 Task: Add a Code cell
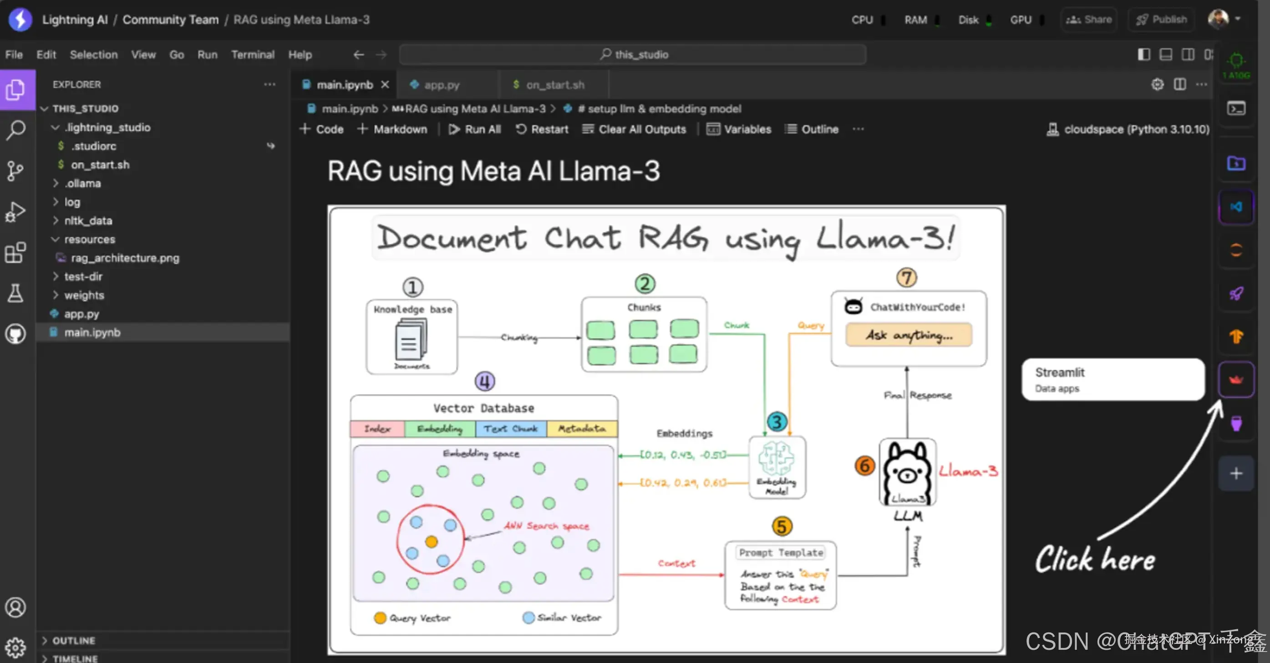point(321,130)
